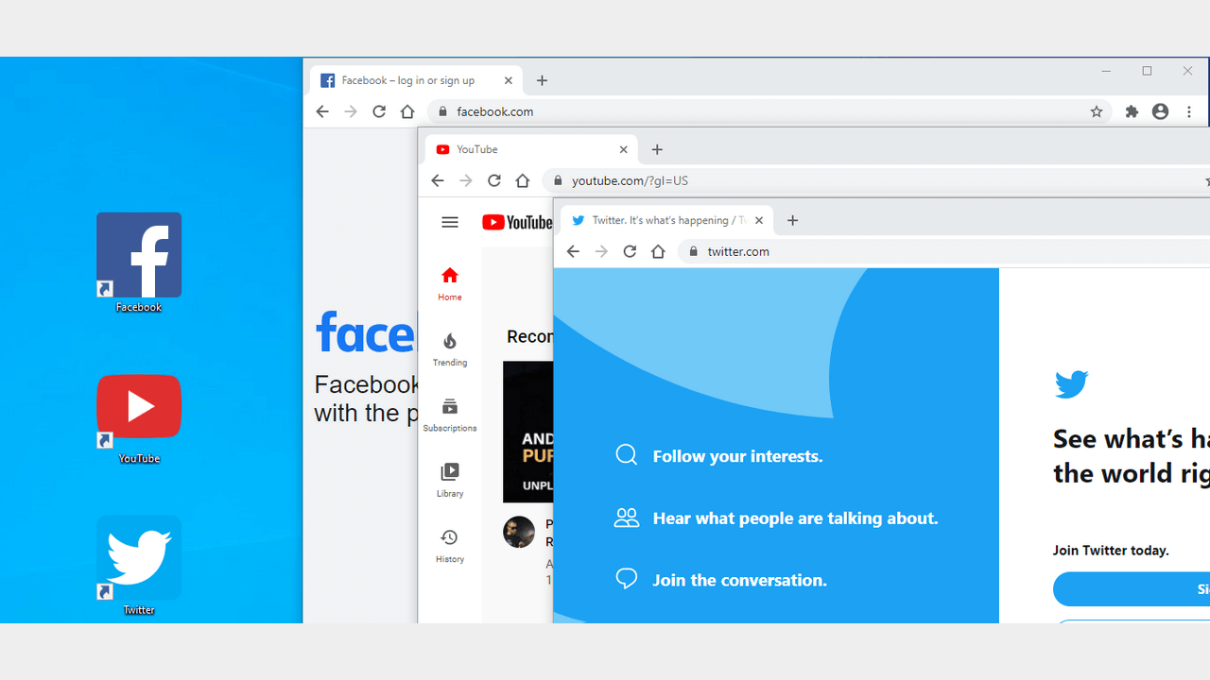
Task: Open new tab in Twitter window
Action: [793, 220]
